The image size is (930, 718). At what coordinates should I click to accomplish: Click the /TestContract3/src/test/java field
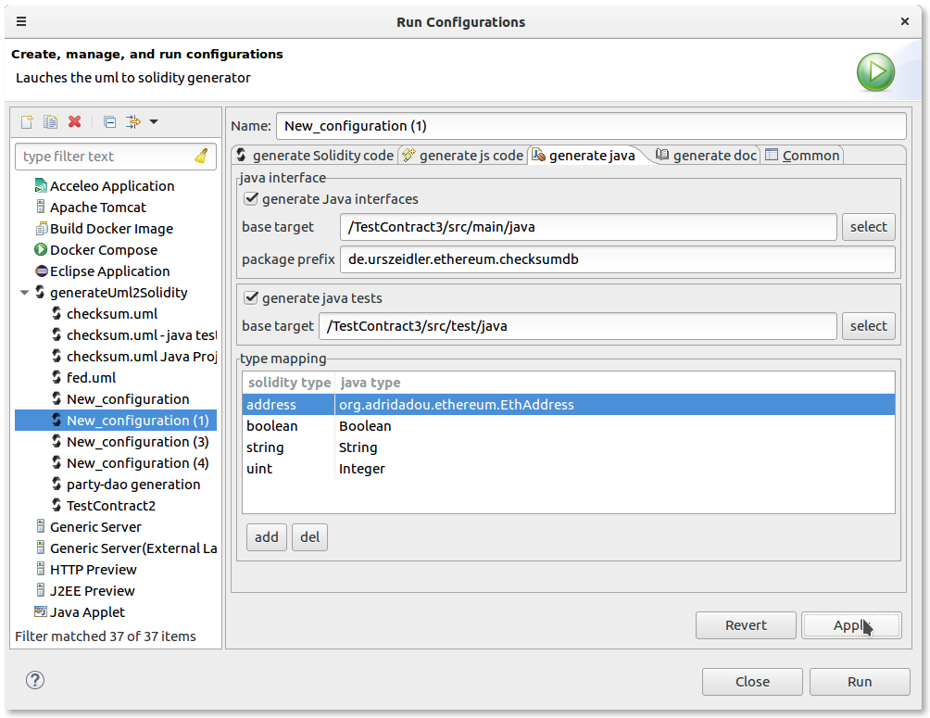(x=578, y=326)
